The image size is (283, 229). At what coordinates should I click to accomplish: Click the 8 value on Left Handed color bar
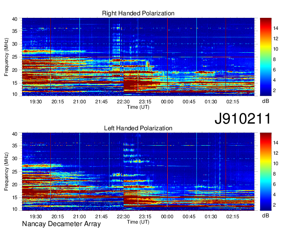coord(275,174)
